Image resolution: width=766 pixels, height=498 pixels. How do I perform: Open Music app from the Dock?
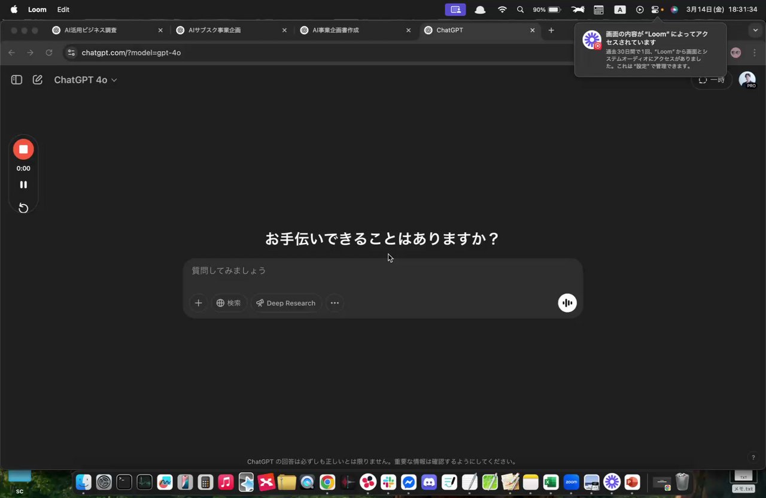pyautogui.click(x=226, y=482)
